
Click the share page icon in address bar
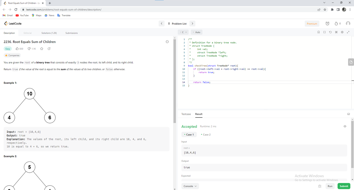pyautogui.click(x=319, y=9)
